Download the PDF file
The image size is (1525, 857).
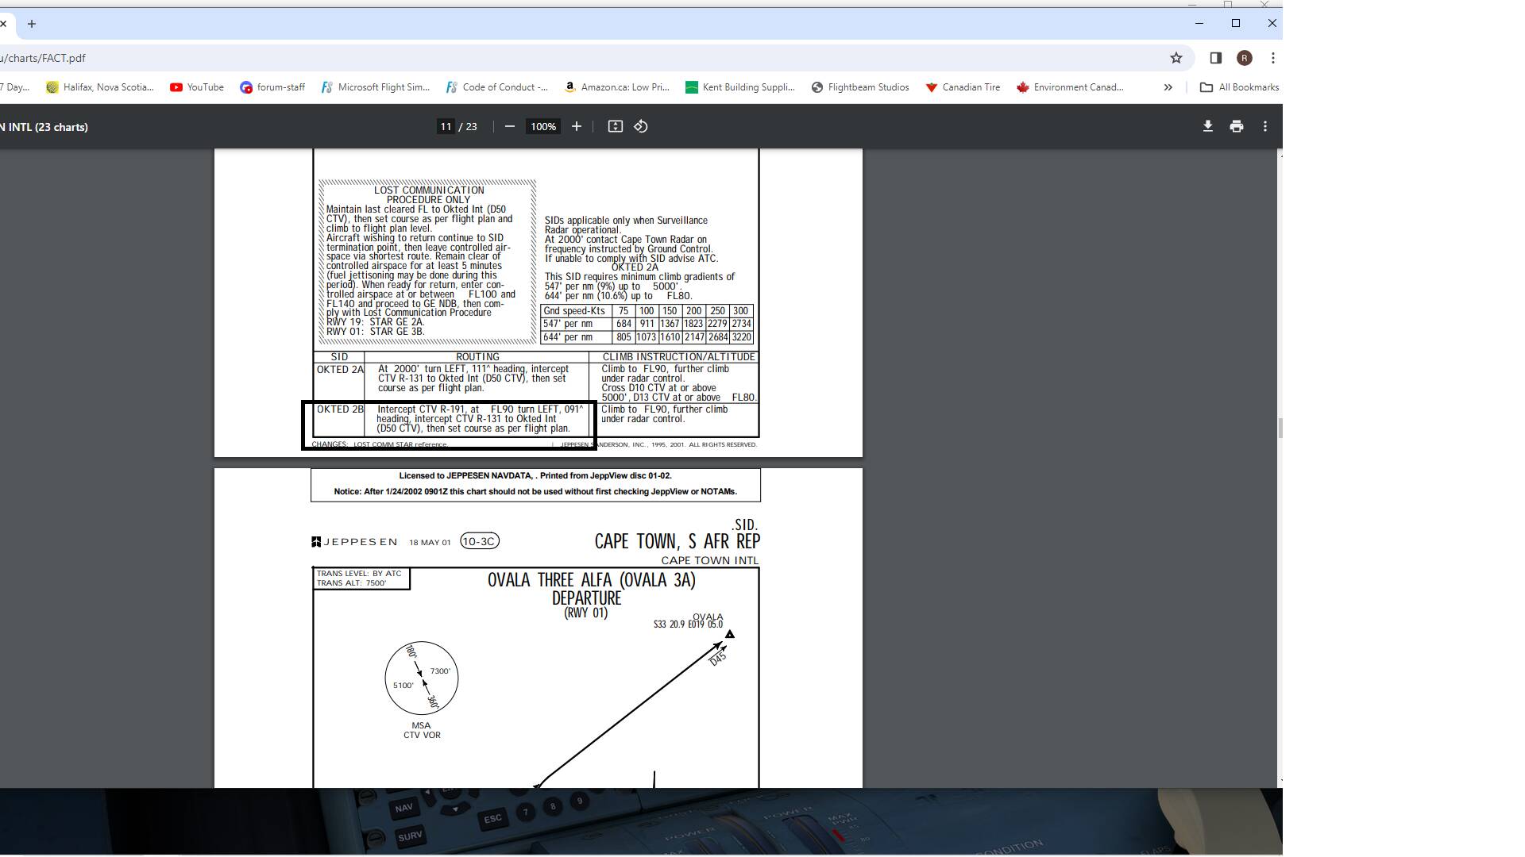point(1207,127)
